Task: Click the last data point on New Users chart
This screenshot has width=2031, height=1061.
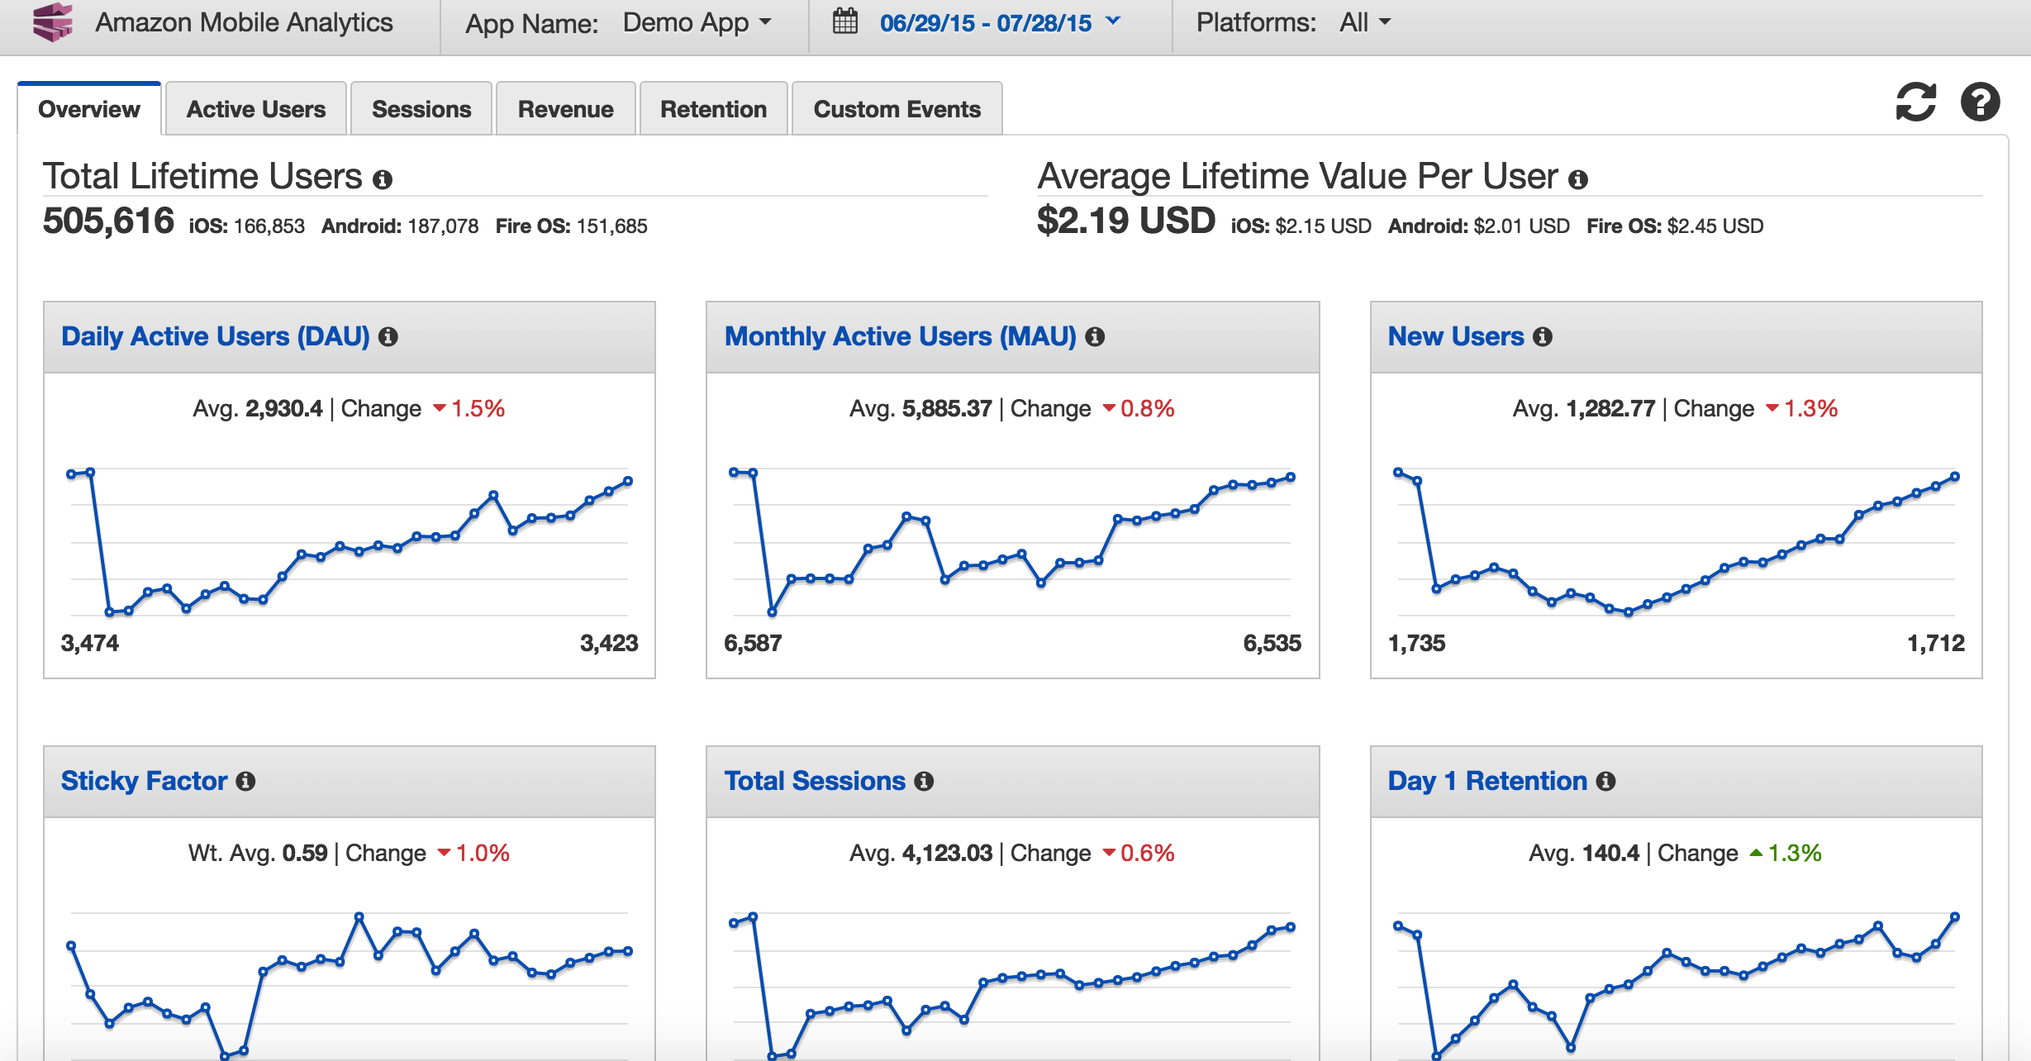Action: pos(1954,477)
